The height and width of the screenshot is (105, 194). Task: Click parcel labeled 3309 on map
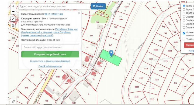coord(176,42)
